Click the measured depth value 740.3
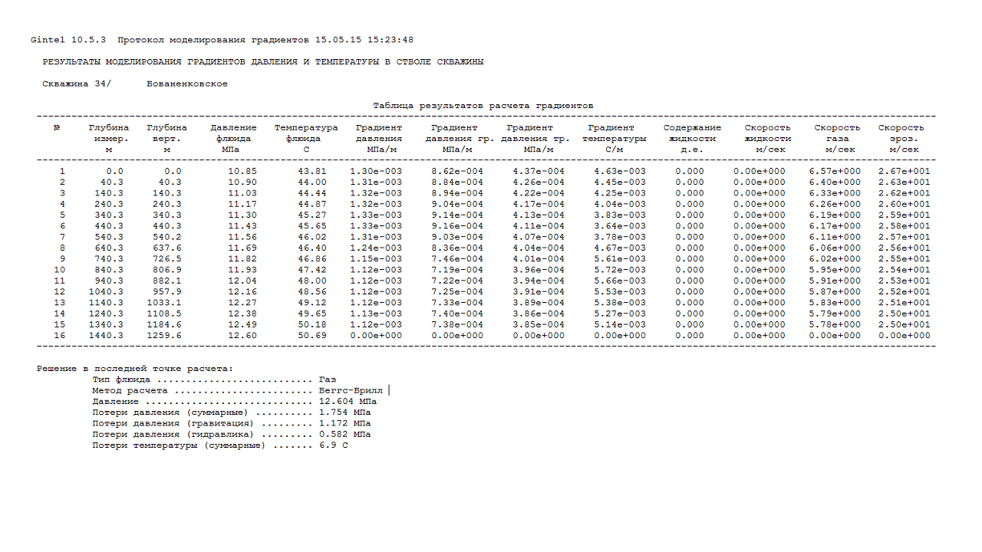Screen dimensions: 982x552 105,259
